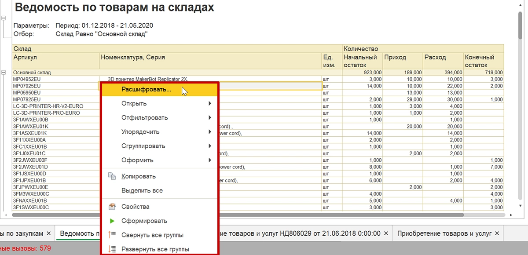Select the MP04952EU article cell

[56, 79]
